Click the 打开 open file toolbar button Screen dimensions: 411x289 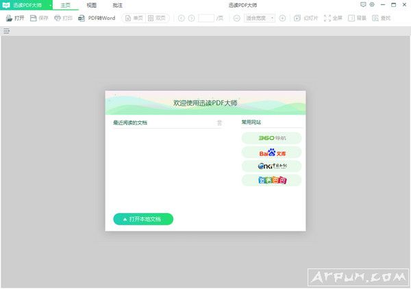tap(15, 18)
